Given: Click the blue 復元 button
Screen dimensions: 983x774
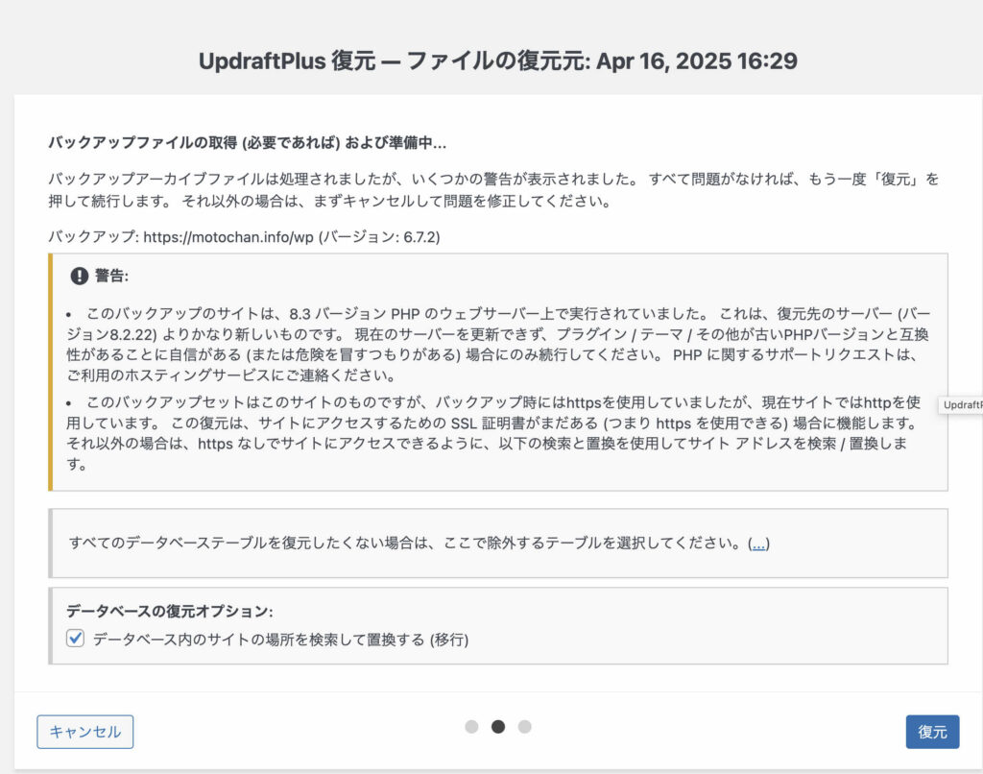Looking at the screenshot, I should (932, 732).
